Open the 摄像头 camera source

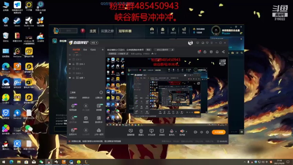click(141, 132)
